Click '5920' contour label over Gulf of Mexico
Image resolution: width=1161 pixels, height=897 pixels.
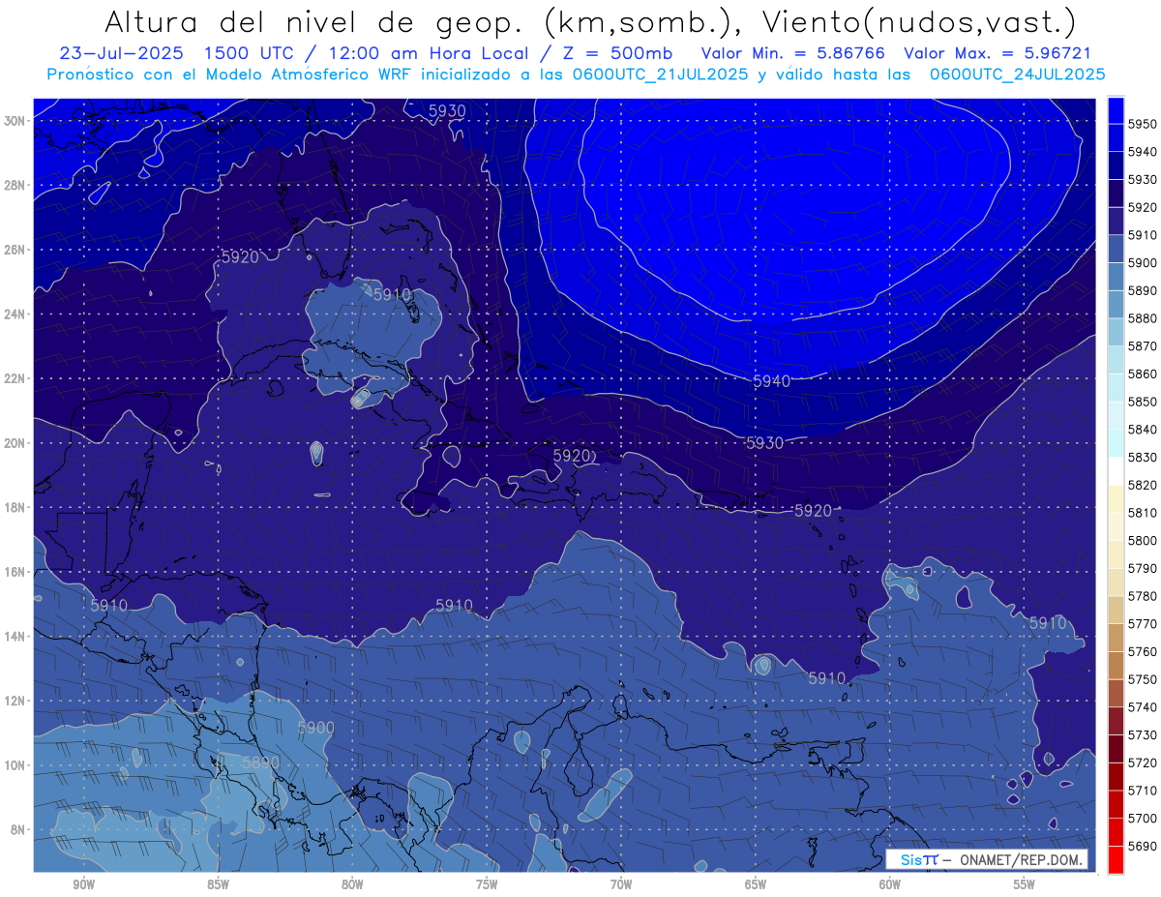(x=240, y=257)
